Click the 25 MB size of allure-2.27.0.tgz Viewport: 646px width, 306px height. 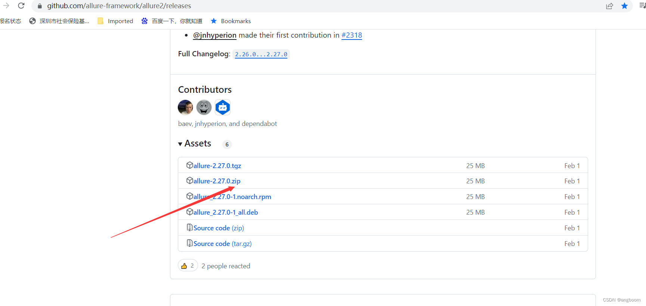pos(475,165)
